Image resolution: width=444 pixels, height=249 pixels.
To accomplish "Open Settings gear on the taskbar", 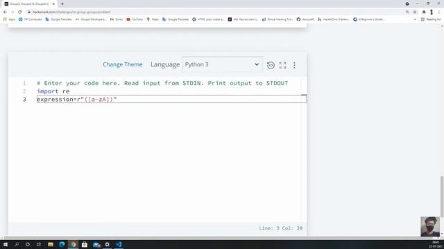I will pyautogui.click(x=107, y=244).
